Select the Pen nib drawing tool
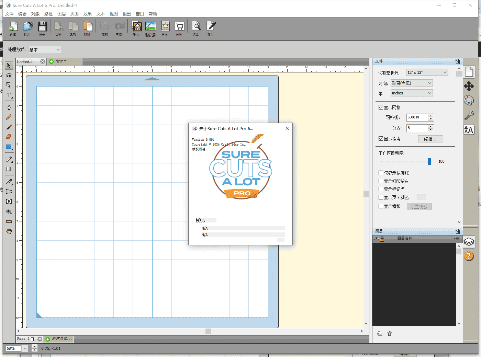This screenshot has height=357, width=481. pyautogui.click(x=9, y=107)
